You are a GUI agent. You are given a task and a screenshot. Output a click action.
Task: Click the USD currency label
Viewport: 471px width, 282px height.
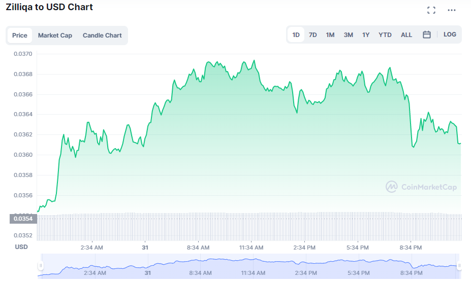click(21, 247)
